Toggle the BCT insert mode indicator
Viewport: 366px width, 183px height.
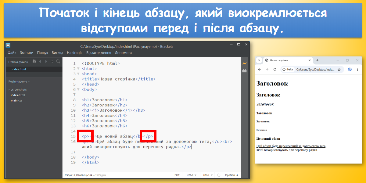pyautogui.click(x=177, y=175)
